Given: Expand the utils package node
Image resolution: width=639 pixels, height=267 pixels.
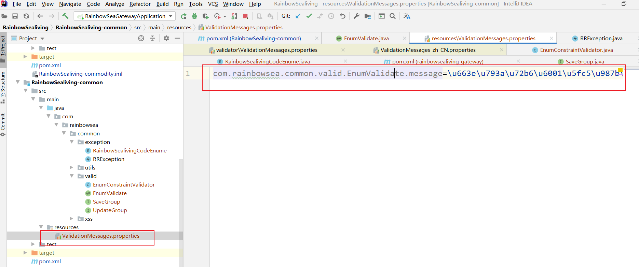Looking at the screenshot, I should [71, 167].
